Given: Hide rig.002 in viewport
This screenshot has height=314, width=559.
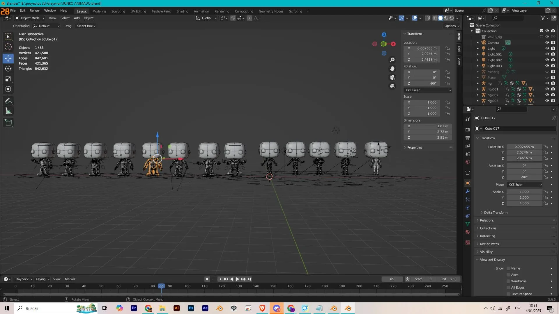Looking at the screenshot, I should tap(547, 95).
